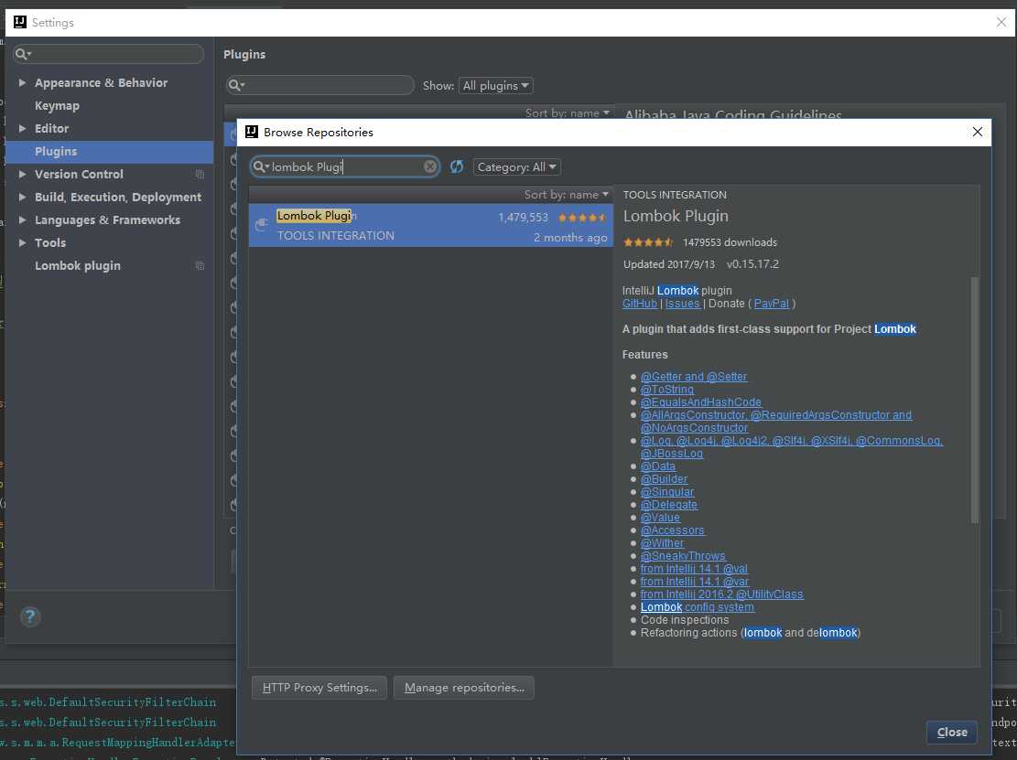Click the 1479553 downloads text
This screenshot has width=1017, height=760.
point(730,242)
